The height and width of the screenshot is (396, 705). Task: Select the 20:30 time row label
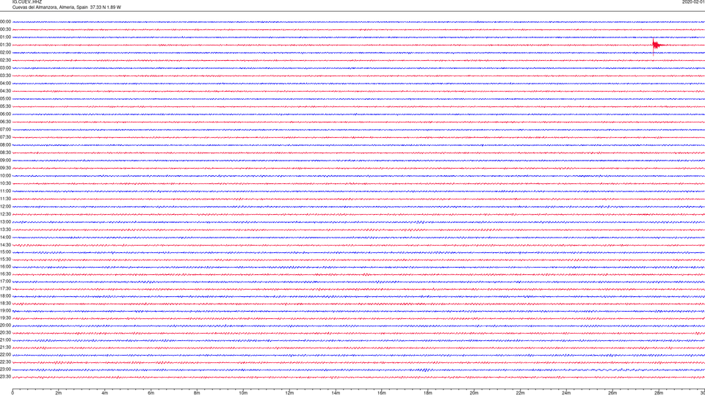tap(5, 333)
